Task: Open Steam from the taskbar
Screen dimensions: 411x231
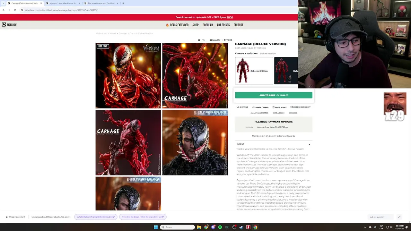Action: click(241, 227)
